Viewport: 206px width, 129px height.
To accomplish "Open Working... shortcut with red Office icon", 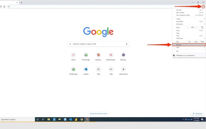I will (98, 56).
